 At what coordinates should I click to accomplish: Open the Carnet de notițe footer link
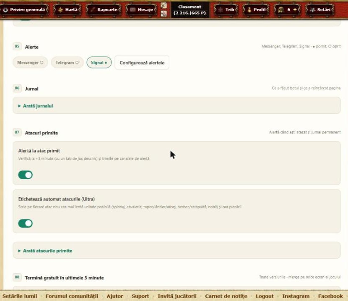click(x=226, y=296)
